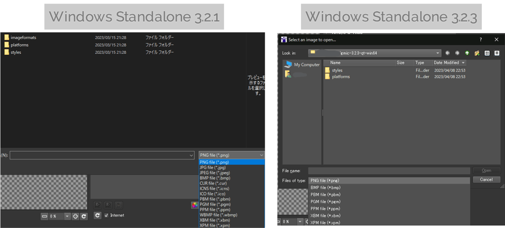Choose PBM file (*.pbm) in the 3.2.3 list

(x=389, y=195)
